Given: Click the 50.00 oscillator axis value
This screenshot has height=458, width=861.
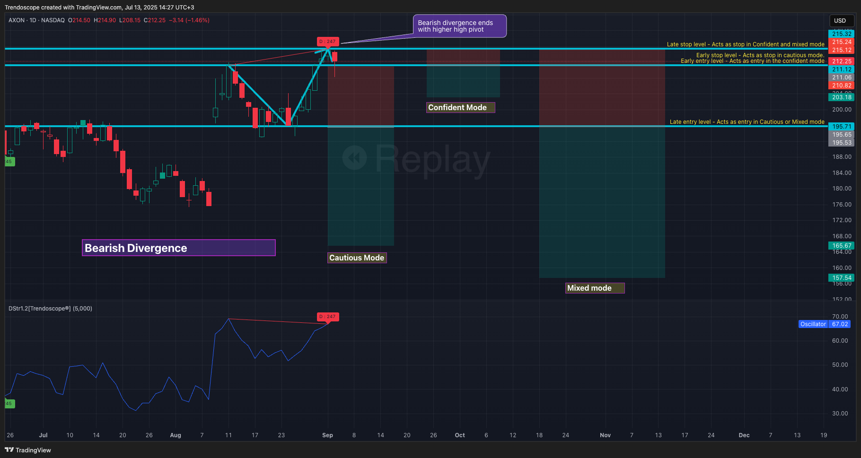Looking at the screenshot, I should (840, 365).
